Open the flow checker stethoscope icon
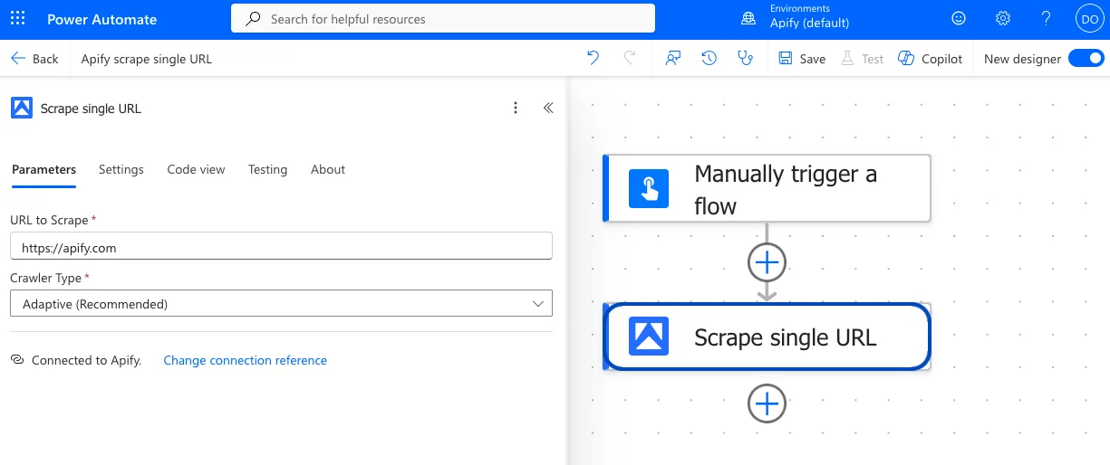 click(746, 58)
